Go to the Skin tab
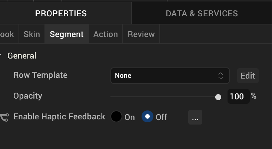The width and height of the screenshot is (272, 149). click(31, 34)
